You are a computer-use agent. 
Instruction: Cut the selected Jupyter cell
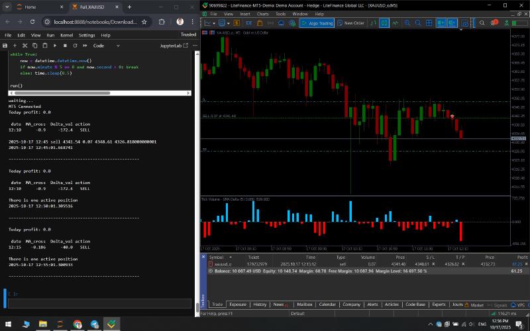pos(25,46)
